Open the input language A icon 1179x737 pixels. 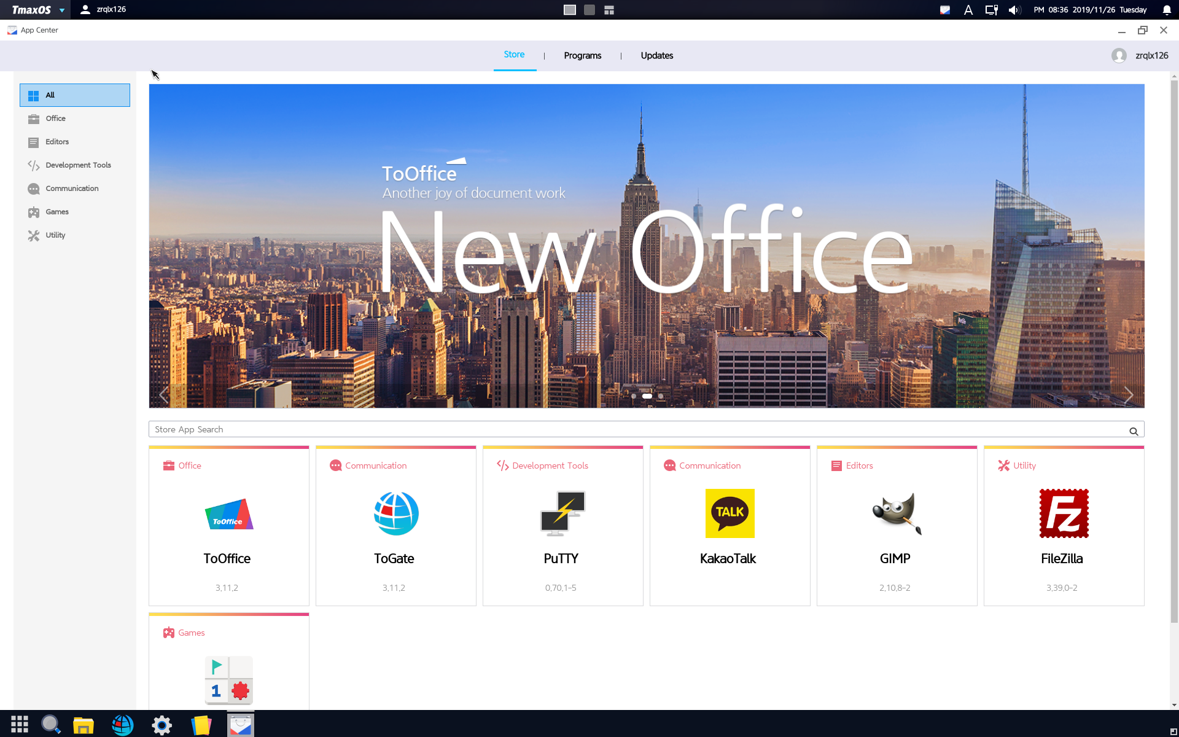point(968,10)
